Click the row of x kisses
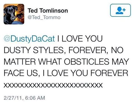The width and height of the screenshot is (132, 102). (53, 85)
